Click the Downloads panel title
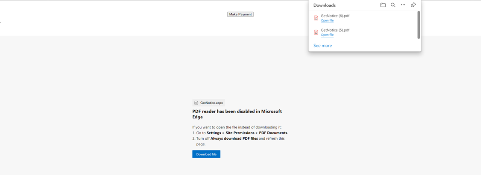This screenshot has width=483, height=176. pyautogui.click(x=325, y=6)
